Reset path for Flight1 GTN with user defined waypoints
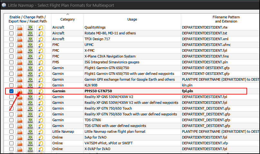Screen dimensions: 260x154 (41, 74)
